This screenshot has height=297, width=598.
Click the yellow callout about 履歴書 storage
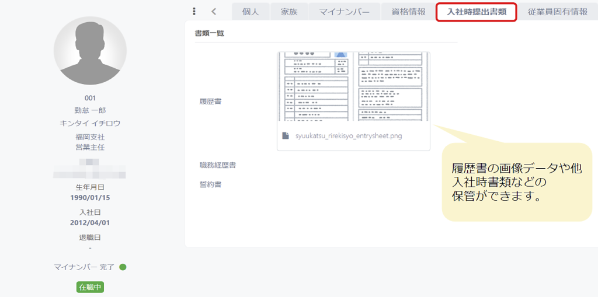(516, 182)
